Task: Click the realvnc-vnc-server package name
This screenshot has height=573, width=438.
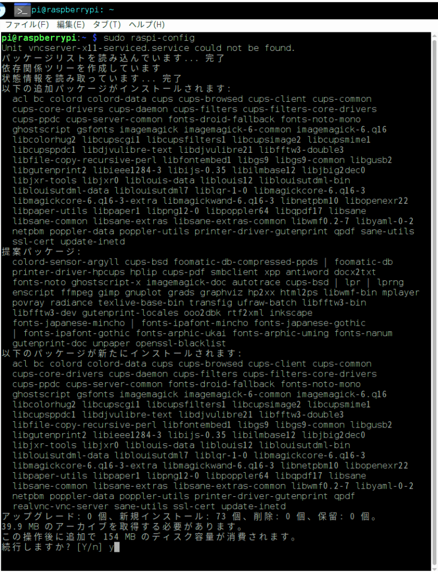Action: [x=60, y=506]
